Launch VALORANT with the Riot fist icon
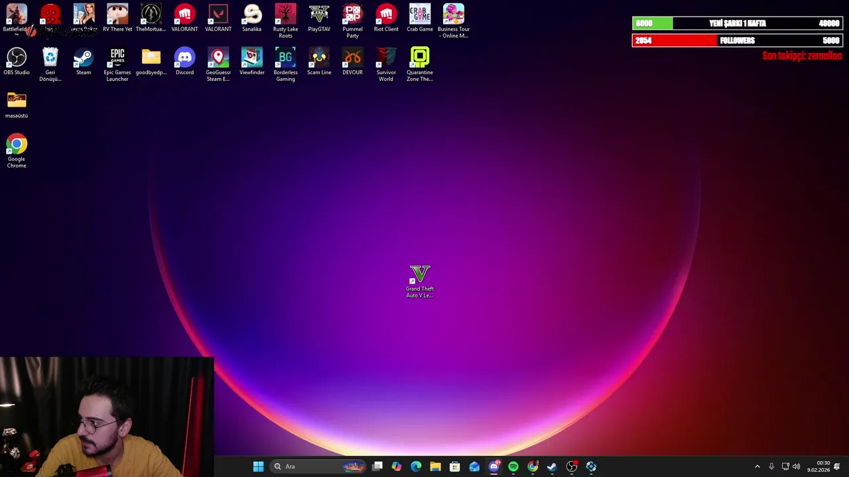Screen dimensions: 849x477 click(x=184, y=19)
